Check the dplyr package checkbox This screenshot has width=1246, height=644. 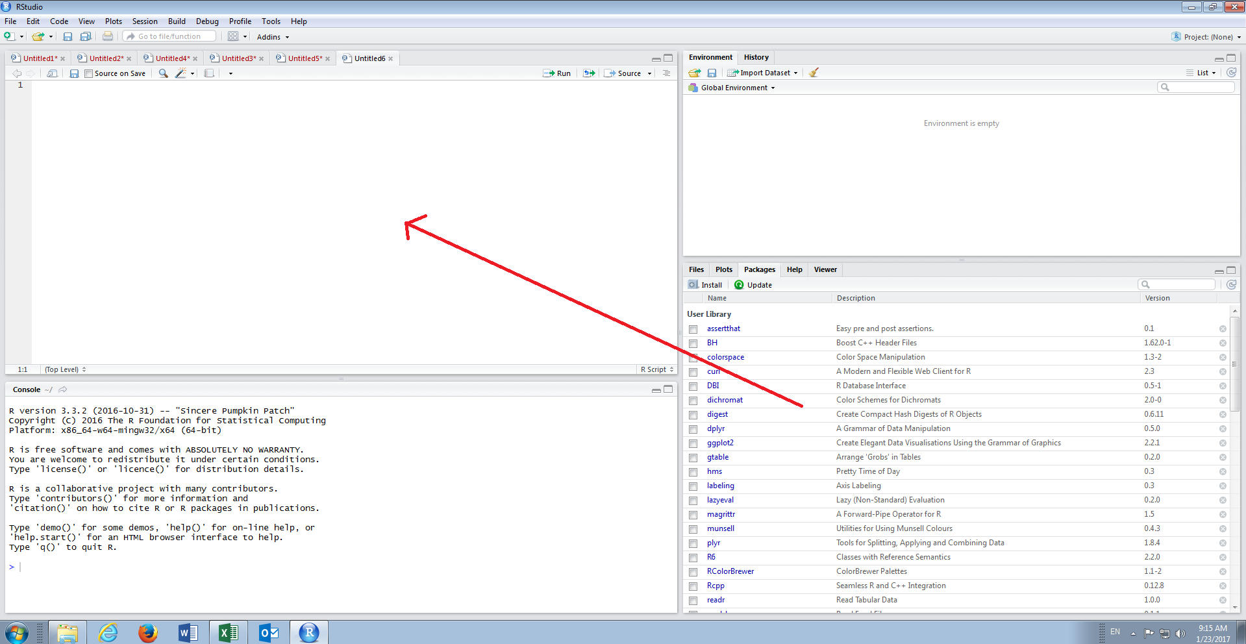click(693, 429)
